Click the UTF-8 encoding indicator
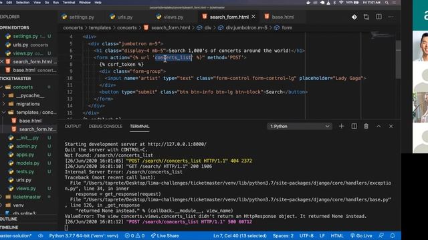 (x=306, y=236)
